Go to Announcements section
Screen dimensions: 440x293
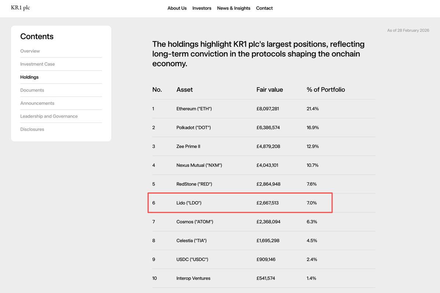point(37,103)
